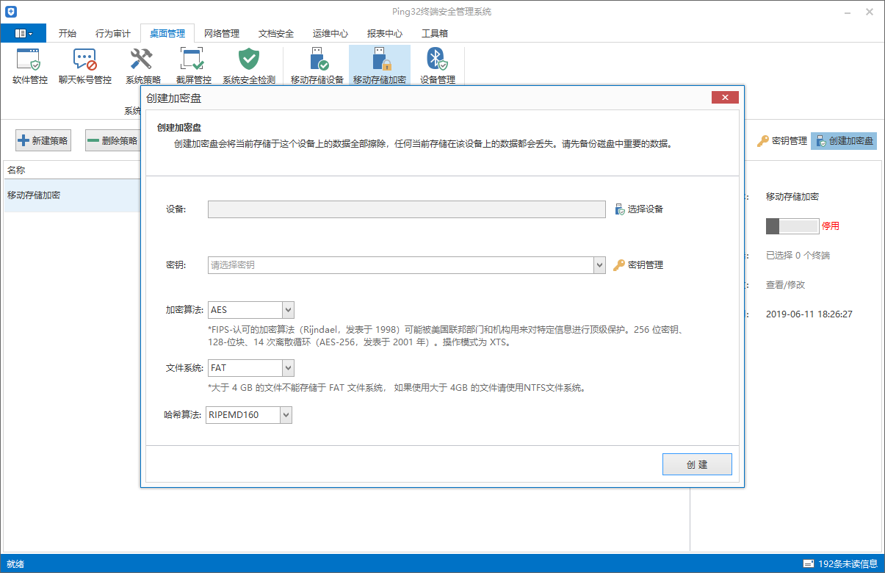
Task: Select 移动存储加密 row in policy list
Action: coord(72,195)
